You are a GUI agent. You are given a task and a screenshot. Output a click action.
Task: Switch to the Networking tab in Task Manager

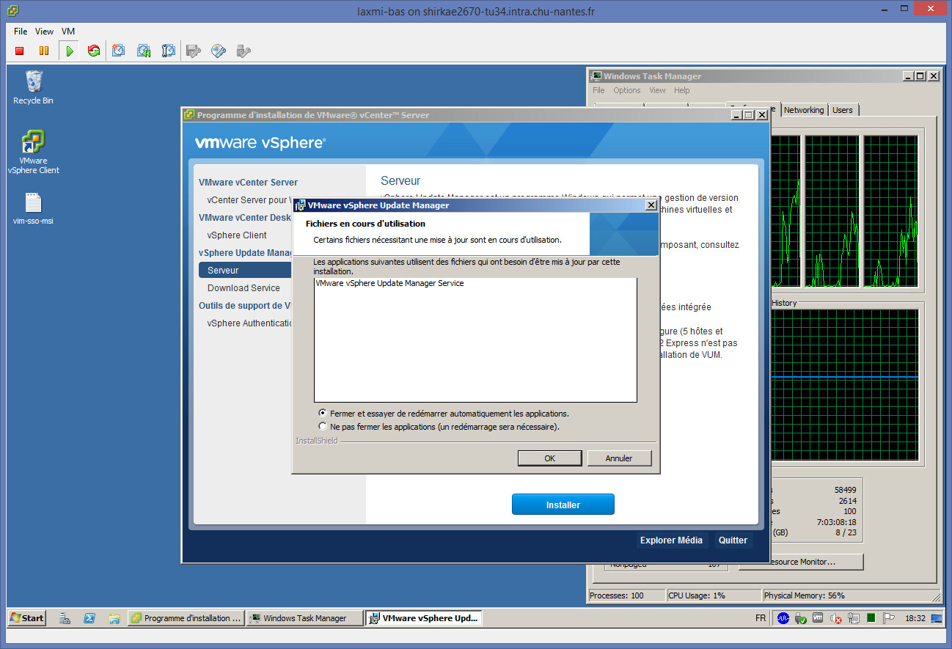coord(804,110)
